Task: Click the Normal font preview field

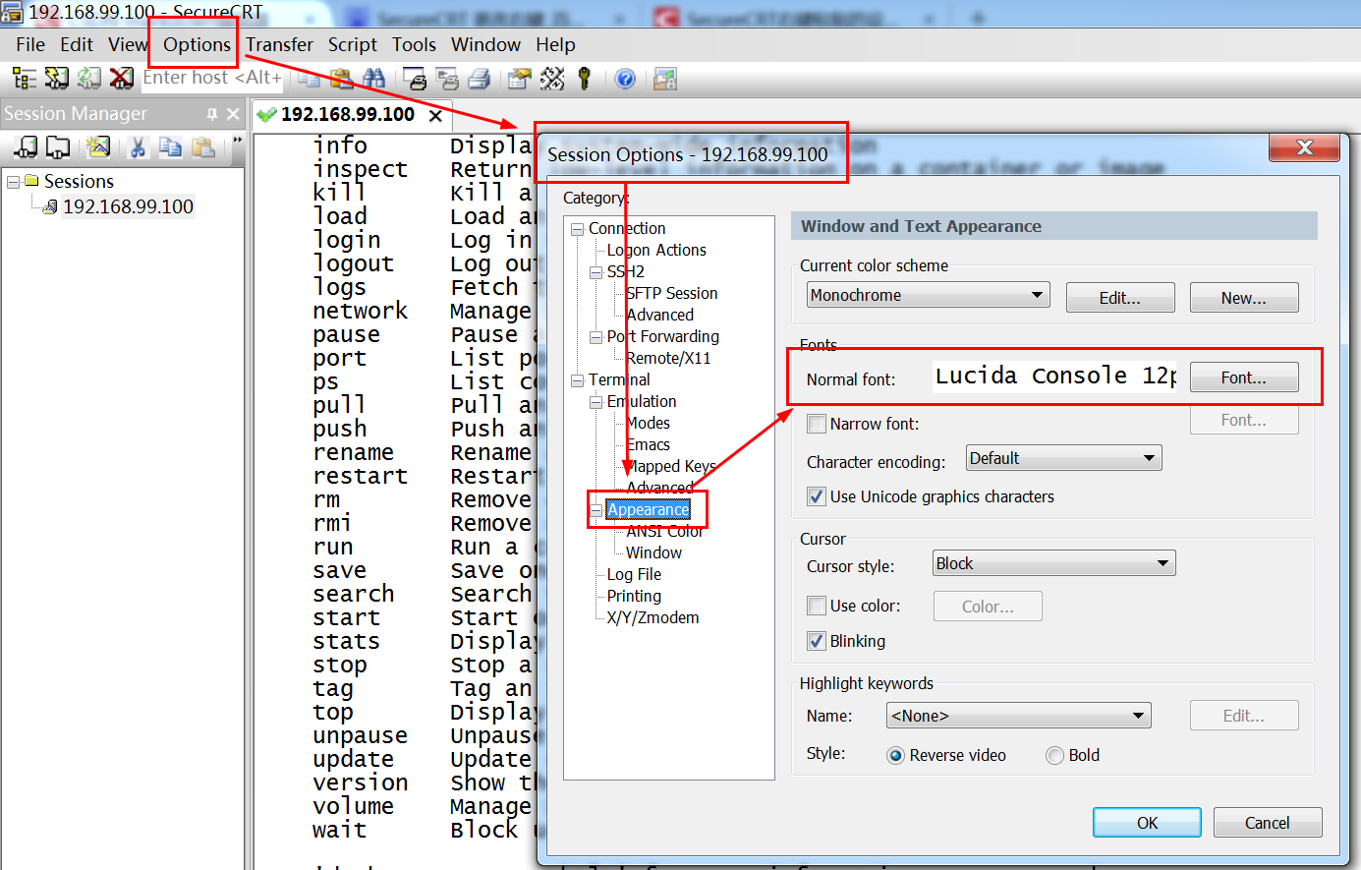Action: [x=1054, y=377]
